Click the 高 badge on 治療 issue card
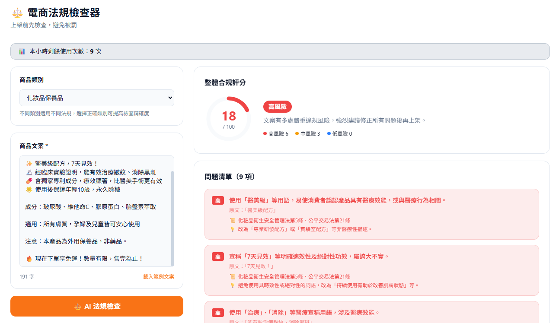 coord(217,313)
